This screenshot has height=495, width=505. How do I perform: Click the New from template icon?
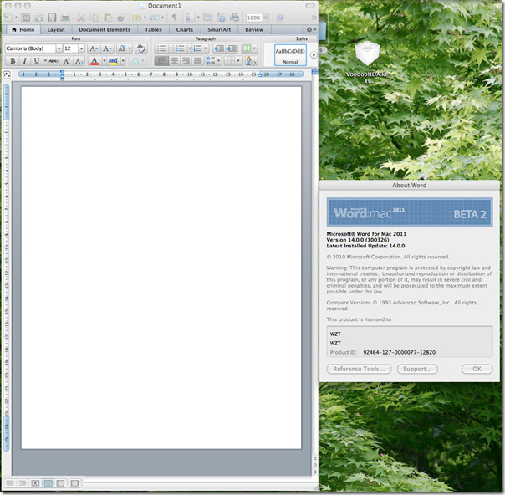tap(26, 17)
